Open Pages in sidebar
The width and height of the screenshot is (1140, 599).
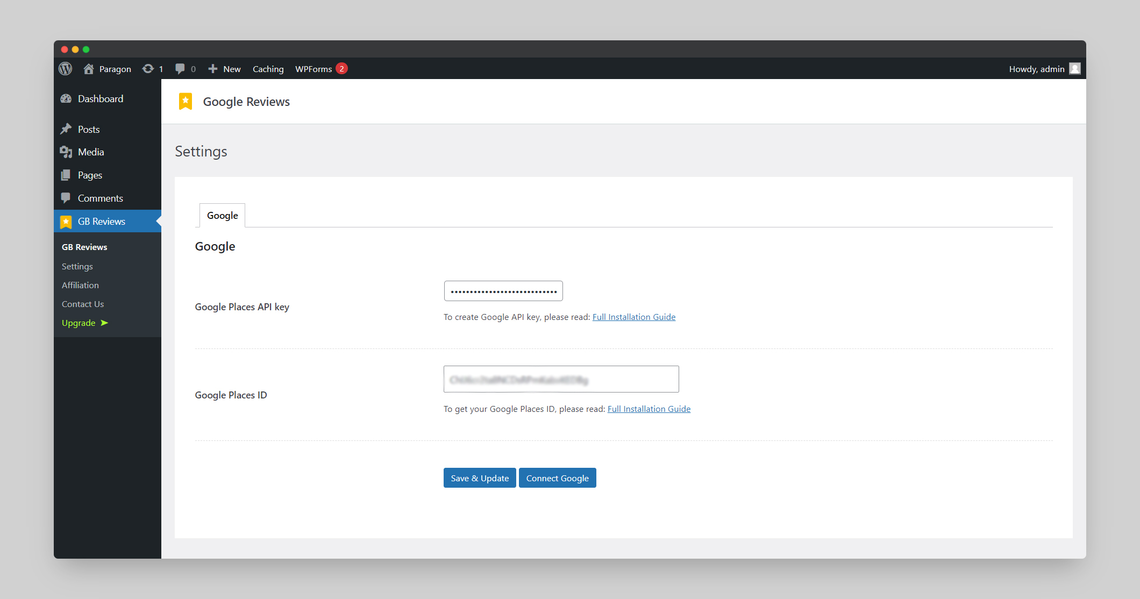[x=90, y=175]
